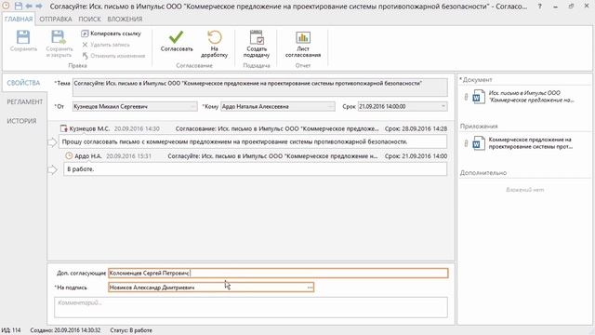This screenshot has height=335, width=595.
Task: Click the save icon in title bar
Action: 18,7
